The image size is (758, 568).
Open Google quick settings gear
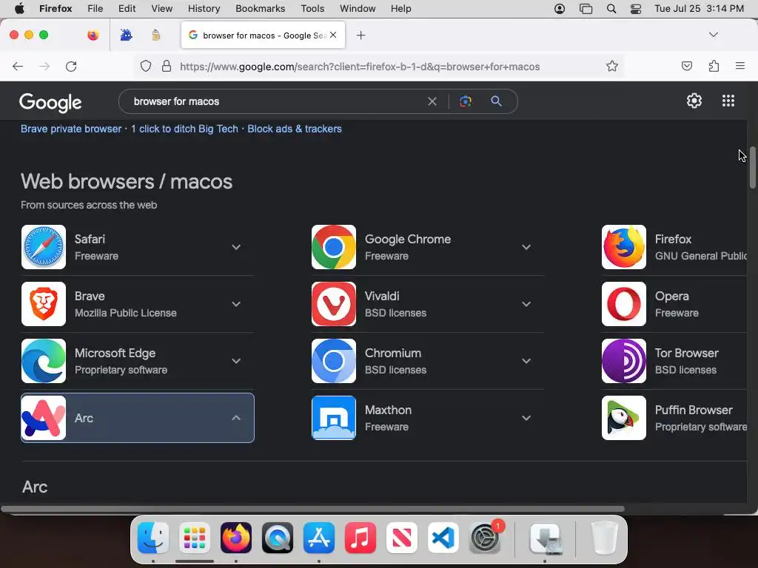[x=694, y=101]
